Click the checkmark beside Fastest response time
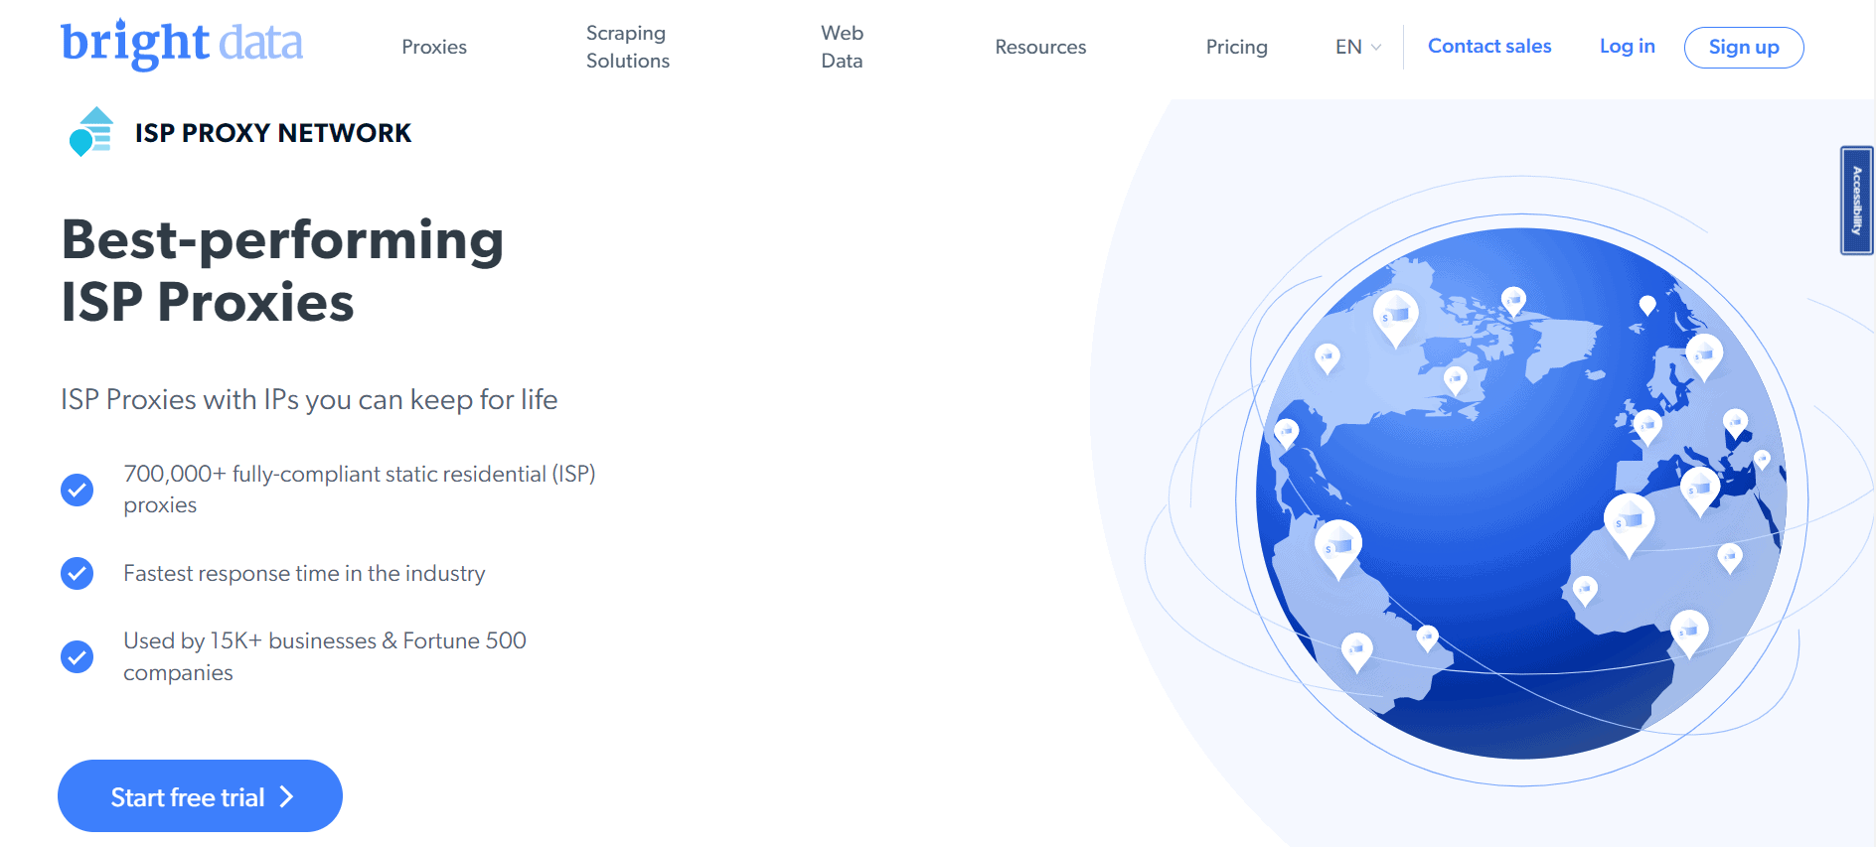Image resolution: width=1876 pixels, height=847 pixels. (x=77, y=573)
